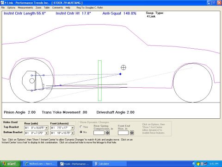The width and height of the screenshot is (222, 167).
Task: Click the Anti-Squat 148.0% readout
Action: [x=119, y=13]
